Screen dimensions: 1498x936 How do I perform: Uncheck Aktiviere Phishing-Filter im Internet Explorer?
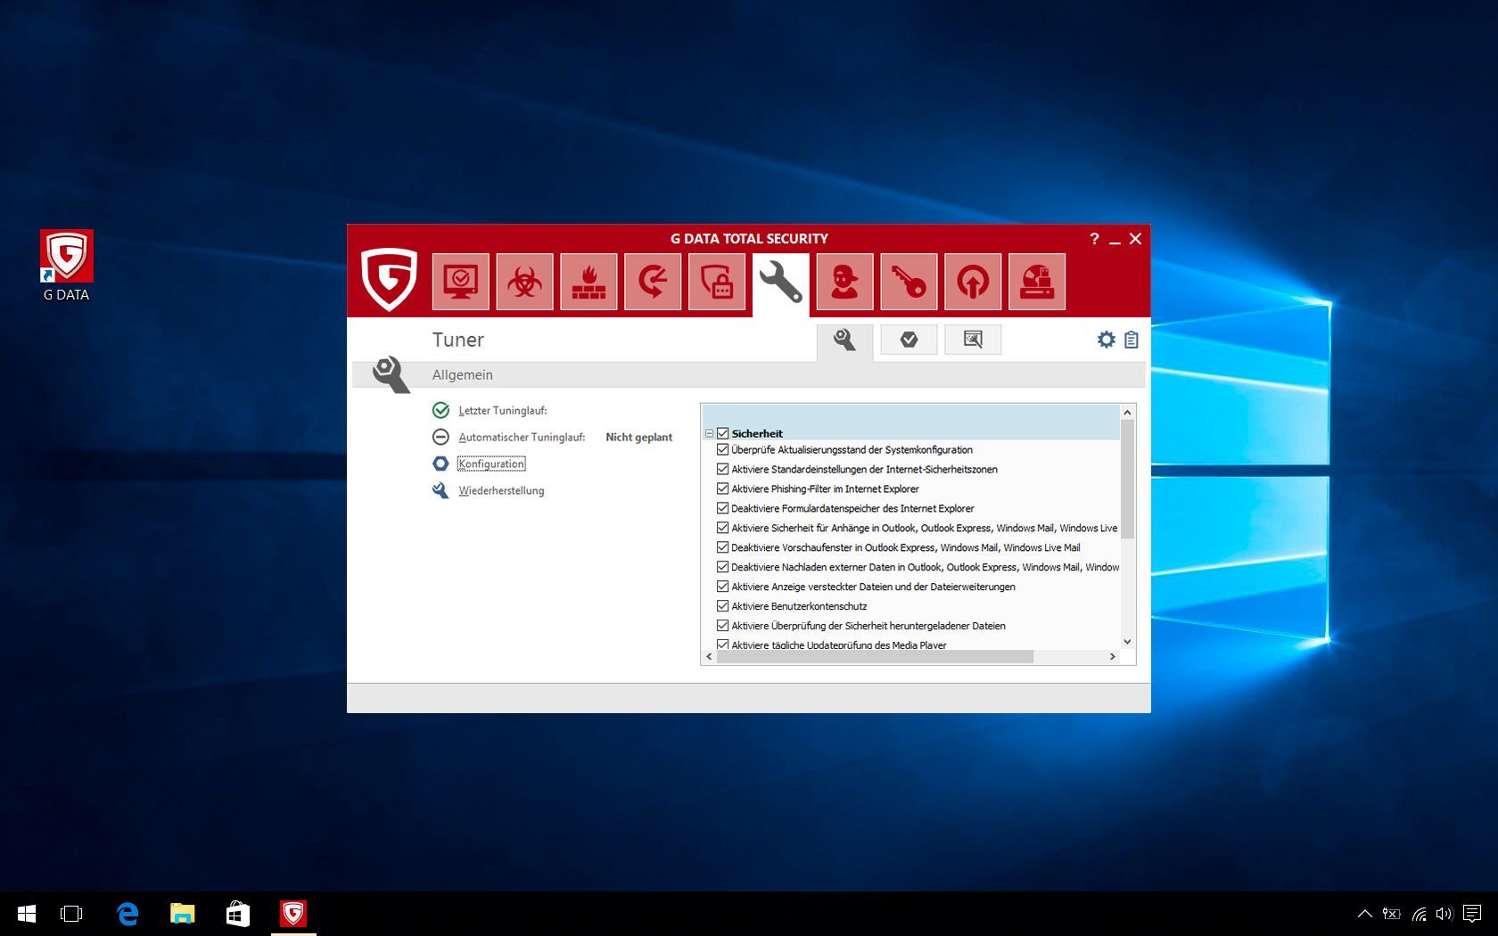click(x=723, y=489)
